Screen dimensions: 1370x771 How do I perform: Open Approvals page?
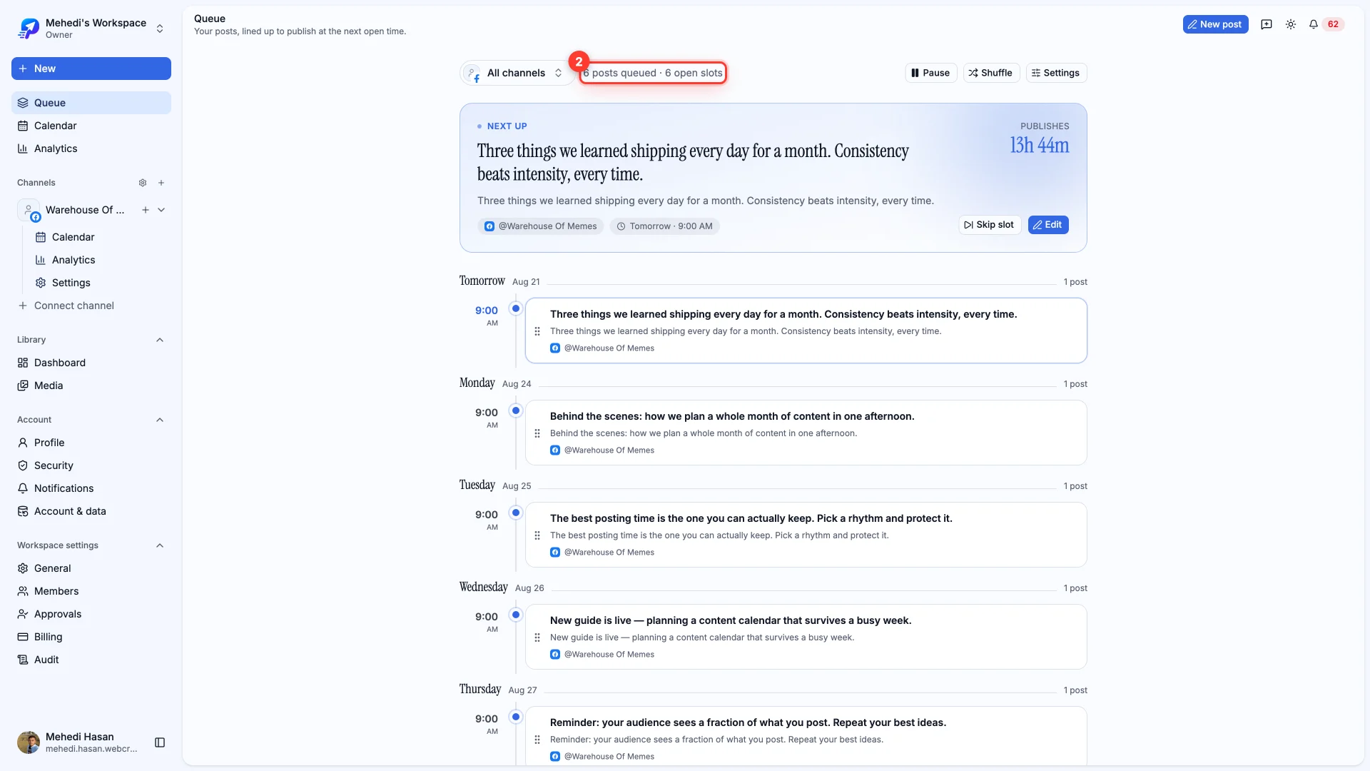pyautogui.click(x=91, y=614)
